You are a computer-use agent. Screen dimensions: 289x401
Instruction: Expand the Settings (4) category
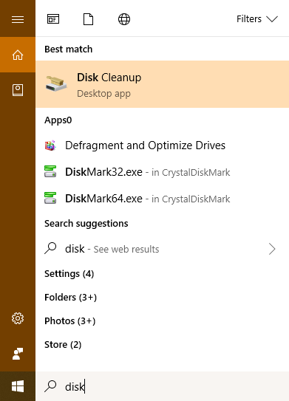point(69,274)
